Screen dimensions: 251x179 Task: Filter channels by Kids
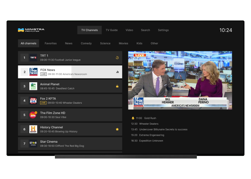pos(139,43)
